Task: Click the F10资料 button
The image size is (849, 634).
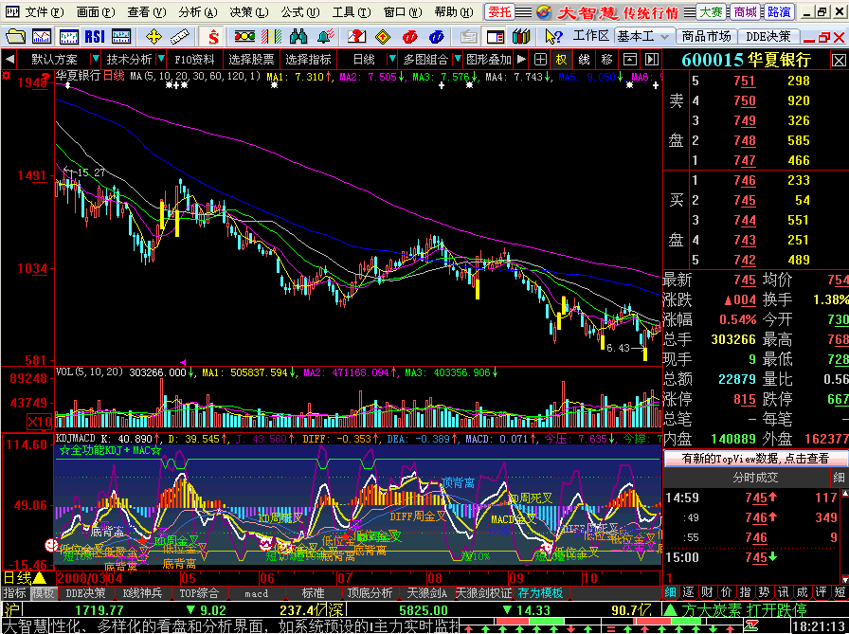Action: [x=195, y=59]
